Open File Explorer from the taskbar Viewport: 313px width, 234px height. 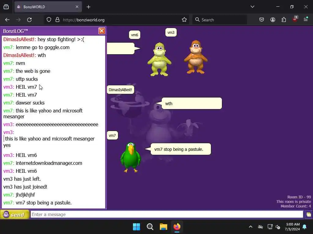(163, 227)
